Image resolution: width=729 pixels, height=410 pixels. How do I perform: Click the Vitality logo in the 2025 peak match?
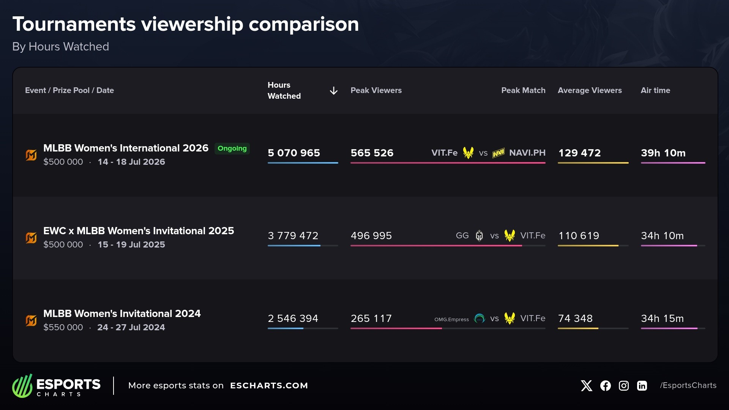510,236
